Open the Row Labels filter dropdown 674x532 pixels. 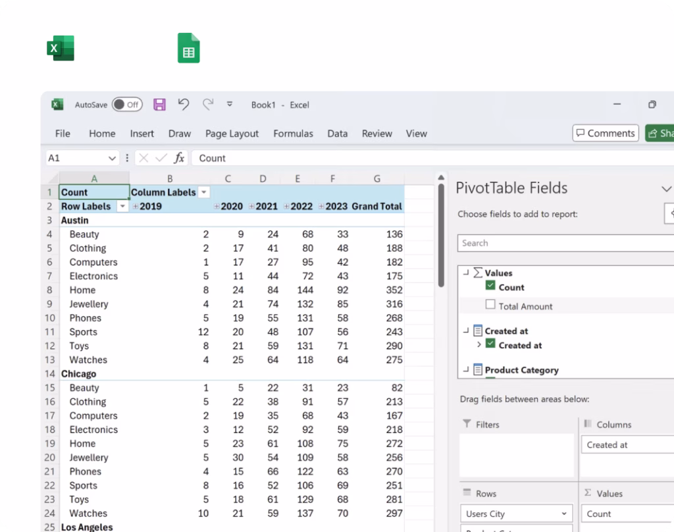point(122,207)
